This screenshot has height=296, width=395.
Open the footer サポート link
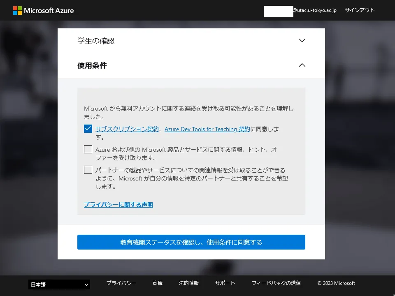[x=225, y=283]
